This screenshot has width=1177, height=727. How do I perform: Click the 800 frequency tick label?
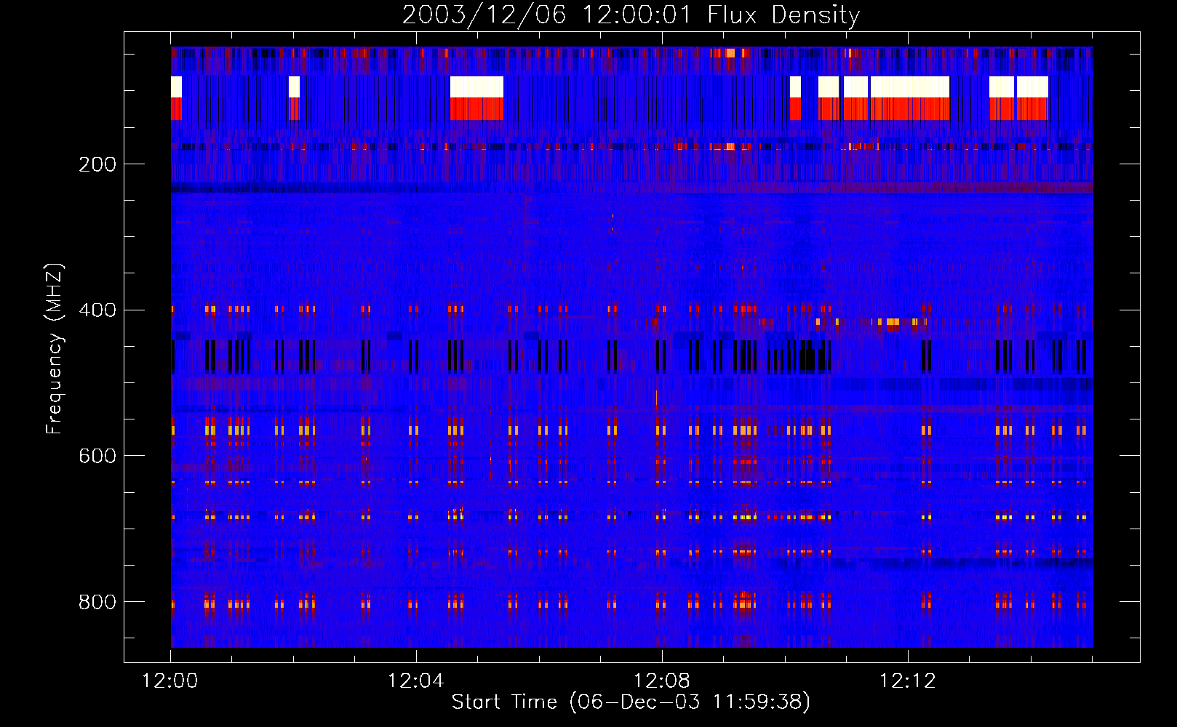tap(97, 602)
